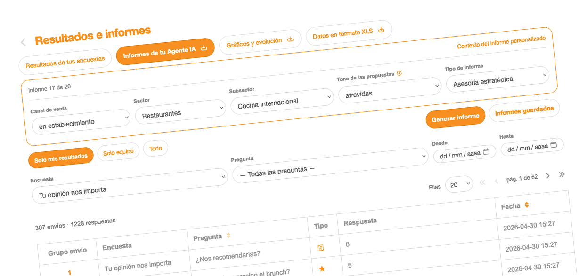Sort by Pregunta column arrows
This screenshot has height=276, width=579.
pyautogui.click(x=228, y=235)
